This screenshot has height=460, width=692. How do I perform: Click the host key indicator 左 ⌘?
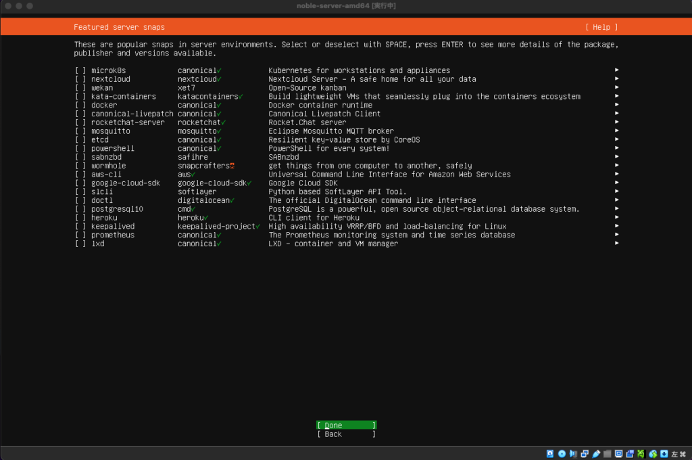tap(678, 454)
